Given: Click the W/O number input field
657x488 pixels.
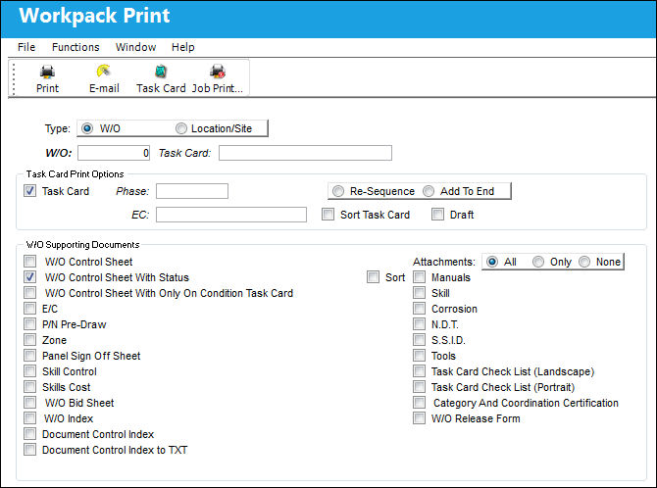Looking at the screenshot, I should point(114,153).
